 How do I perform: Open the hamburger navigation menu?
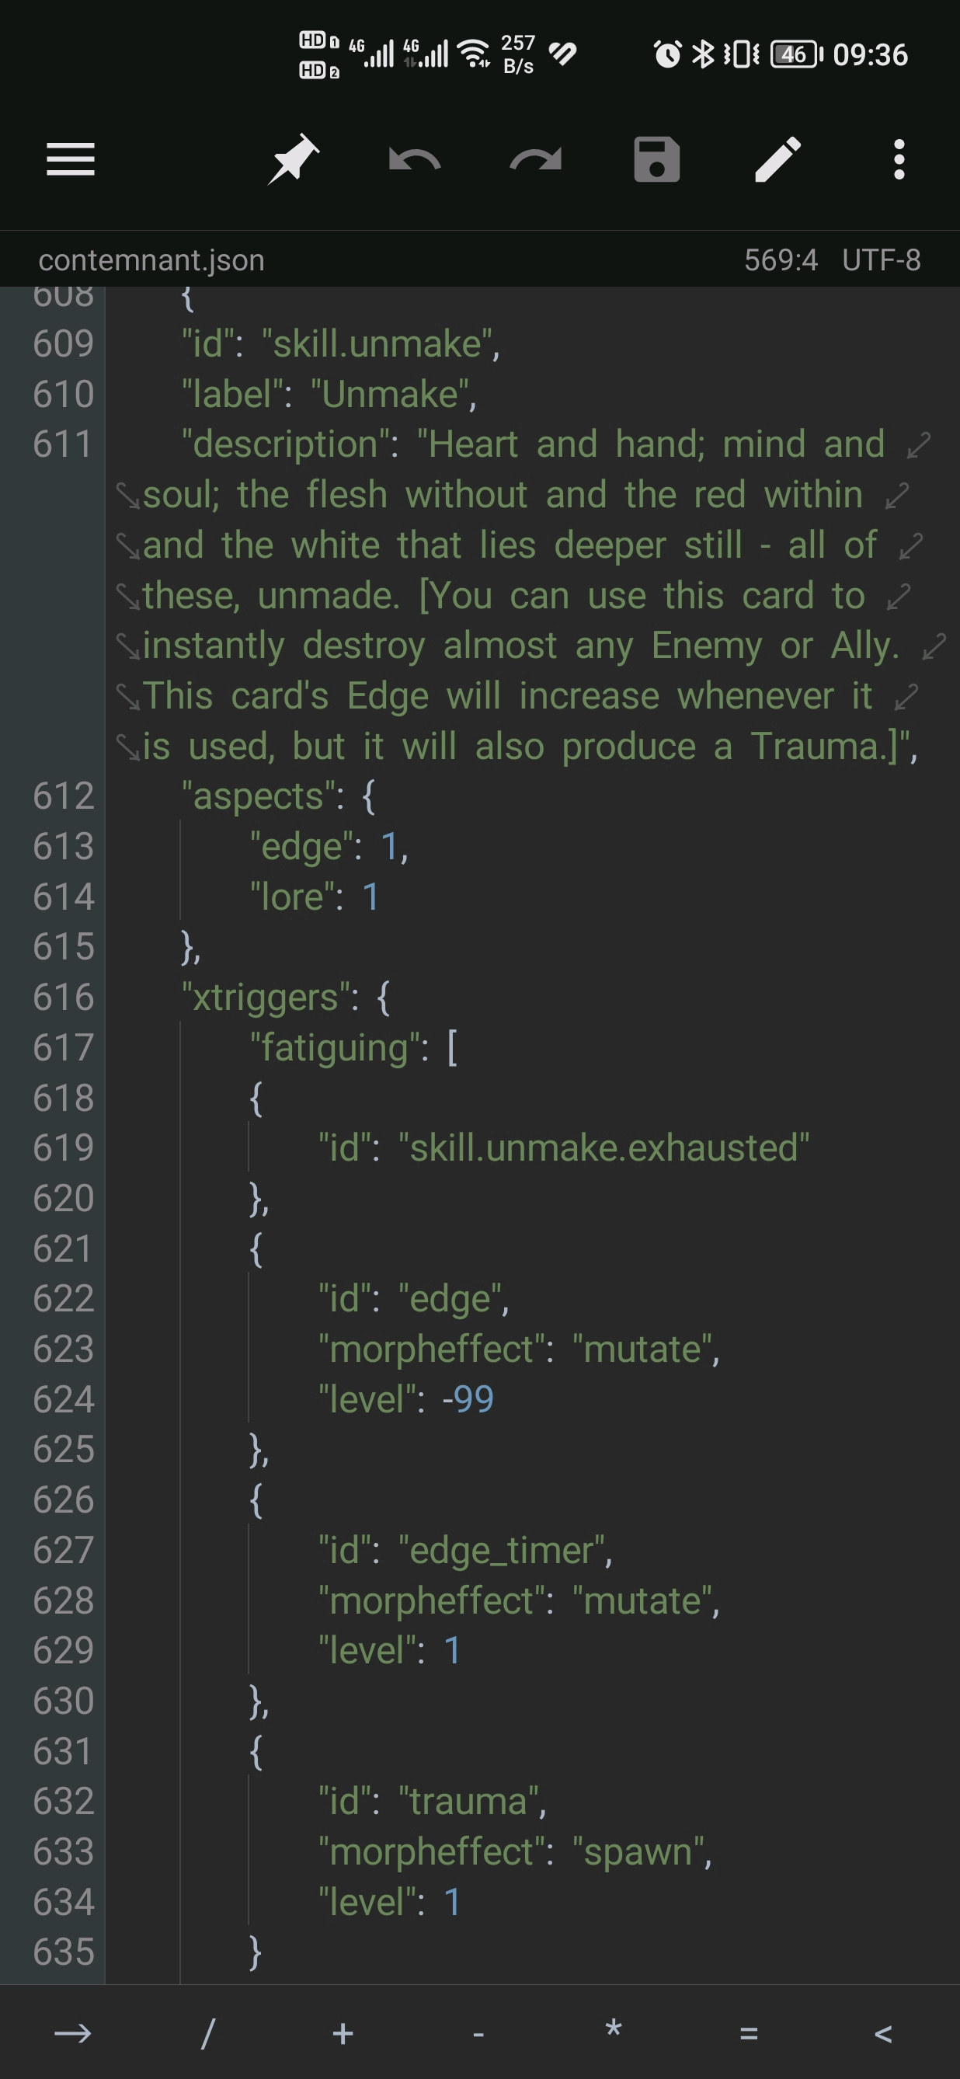click(70, 159)
